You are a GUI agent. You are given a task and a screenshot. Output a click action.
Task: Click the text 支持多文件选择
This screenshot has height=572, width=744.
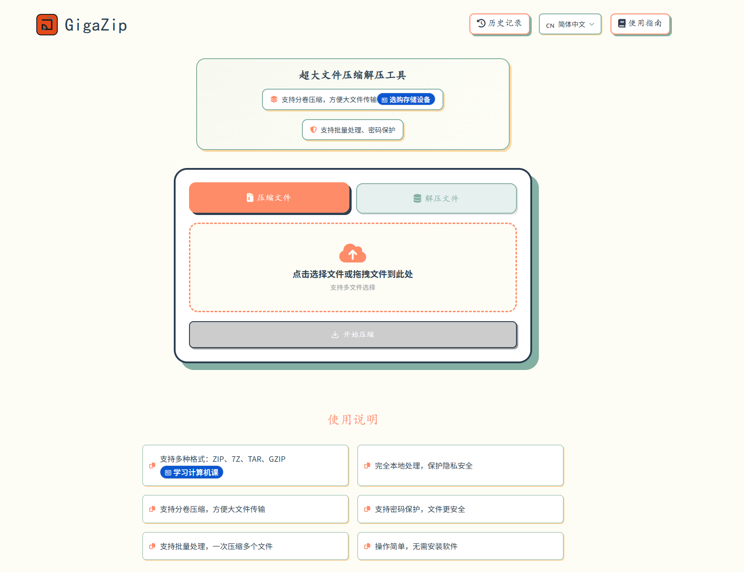(x=353, y=288)
